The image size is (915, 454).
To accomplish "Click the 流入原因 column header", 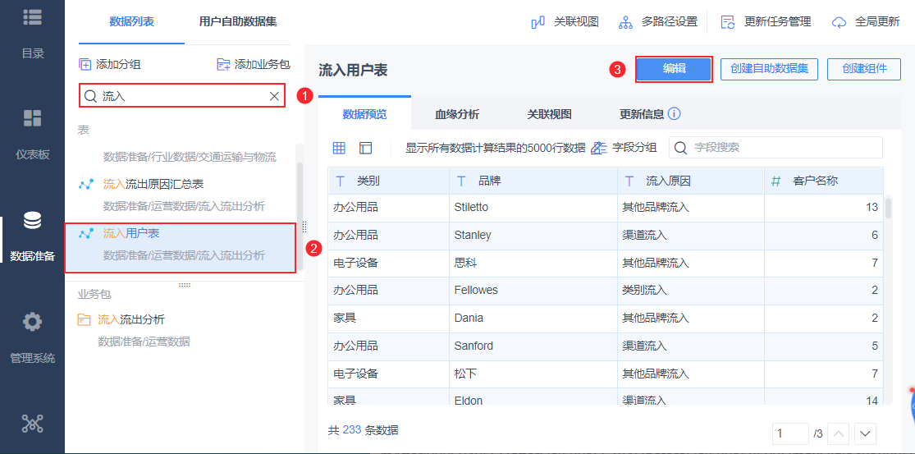I will coord(691,181).
